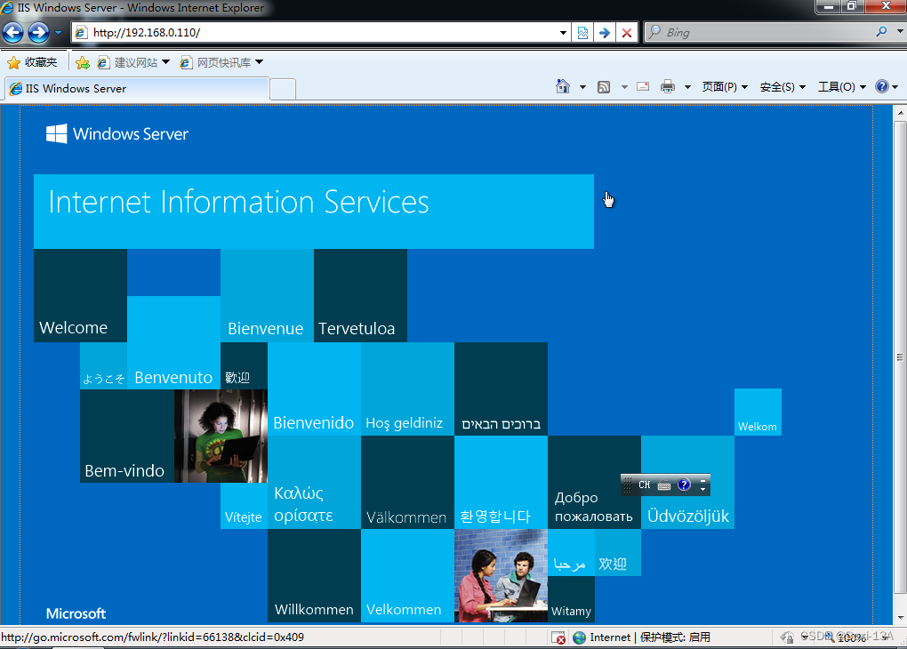Click the Bienvenido tile
This screenshot has height=649, width=907.
(314, 389)
